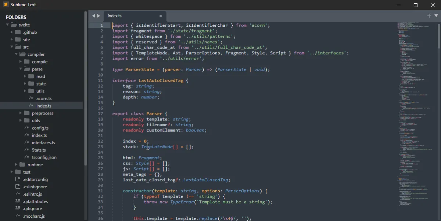Expand the preprocess folder arrow

(21, 113)
